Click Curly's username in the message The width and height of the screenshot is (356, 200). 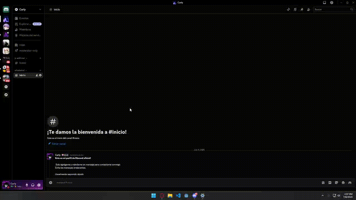(x=58, y=155)
